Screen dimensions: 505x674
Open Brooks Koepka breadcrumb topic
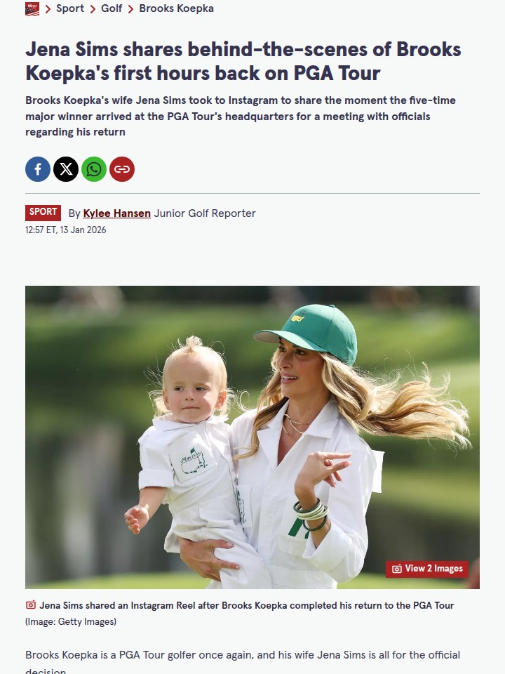point(177,8)
